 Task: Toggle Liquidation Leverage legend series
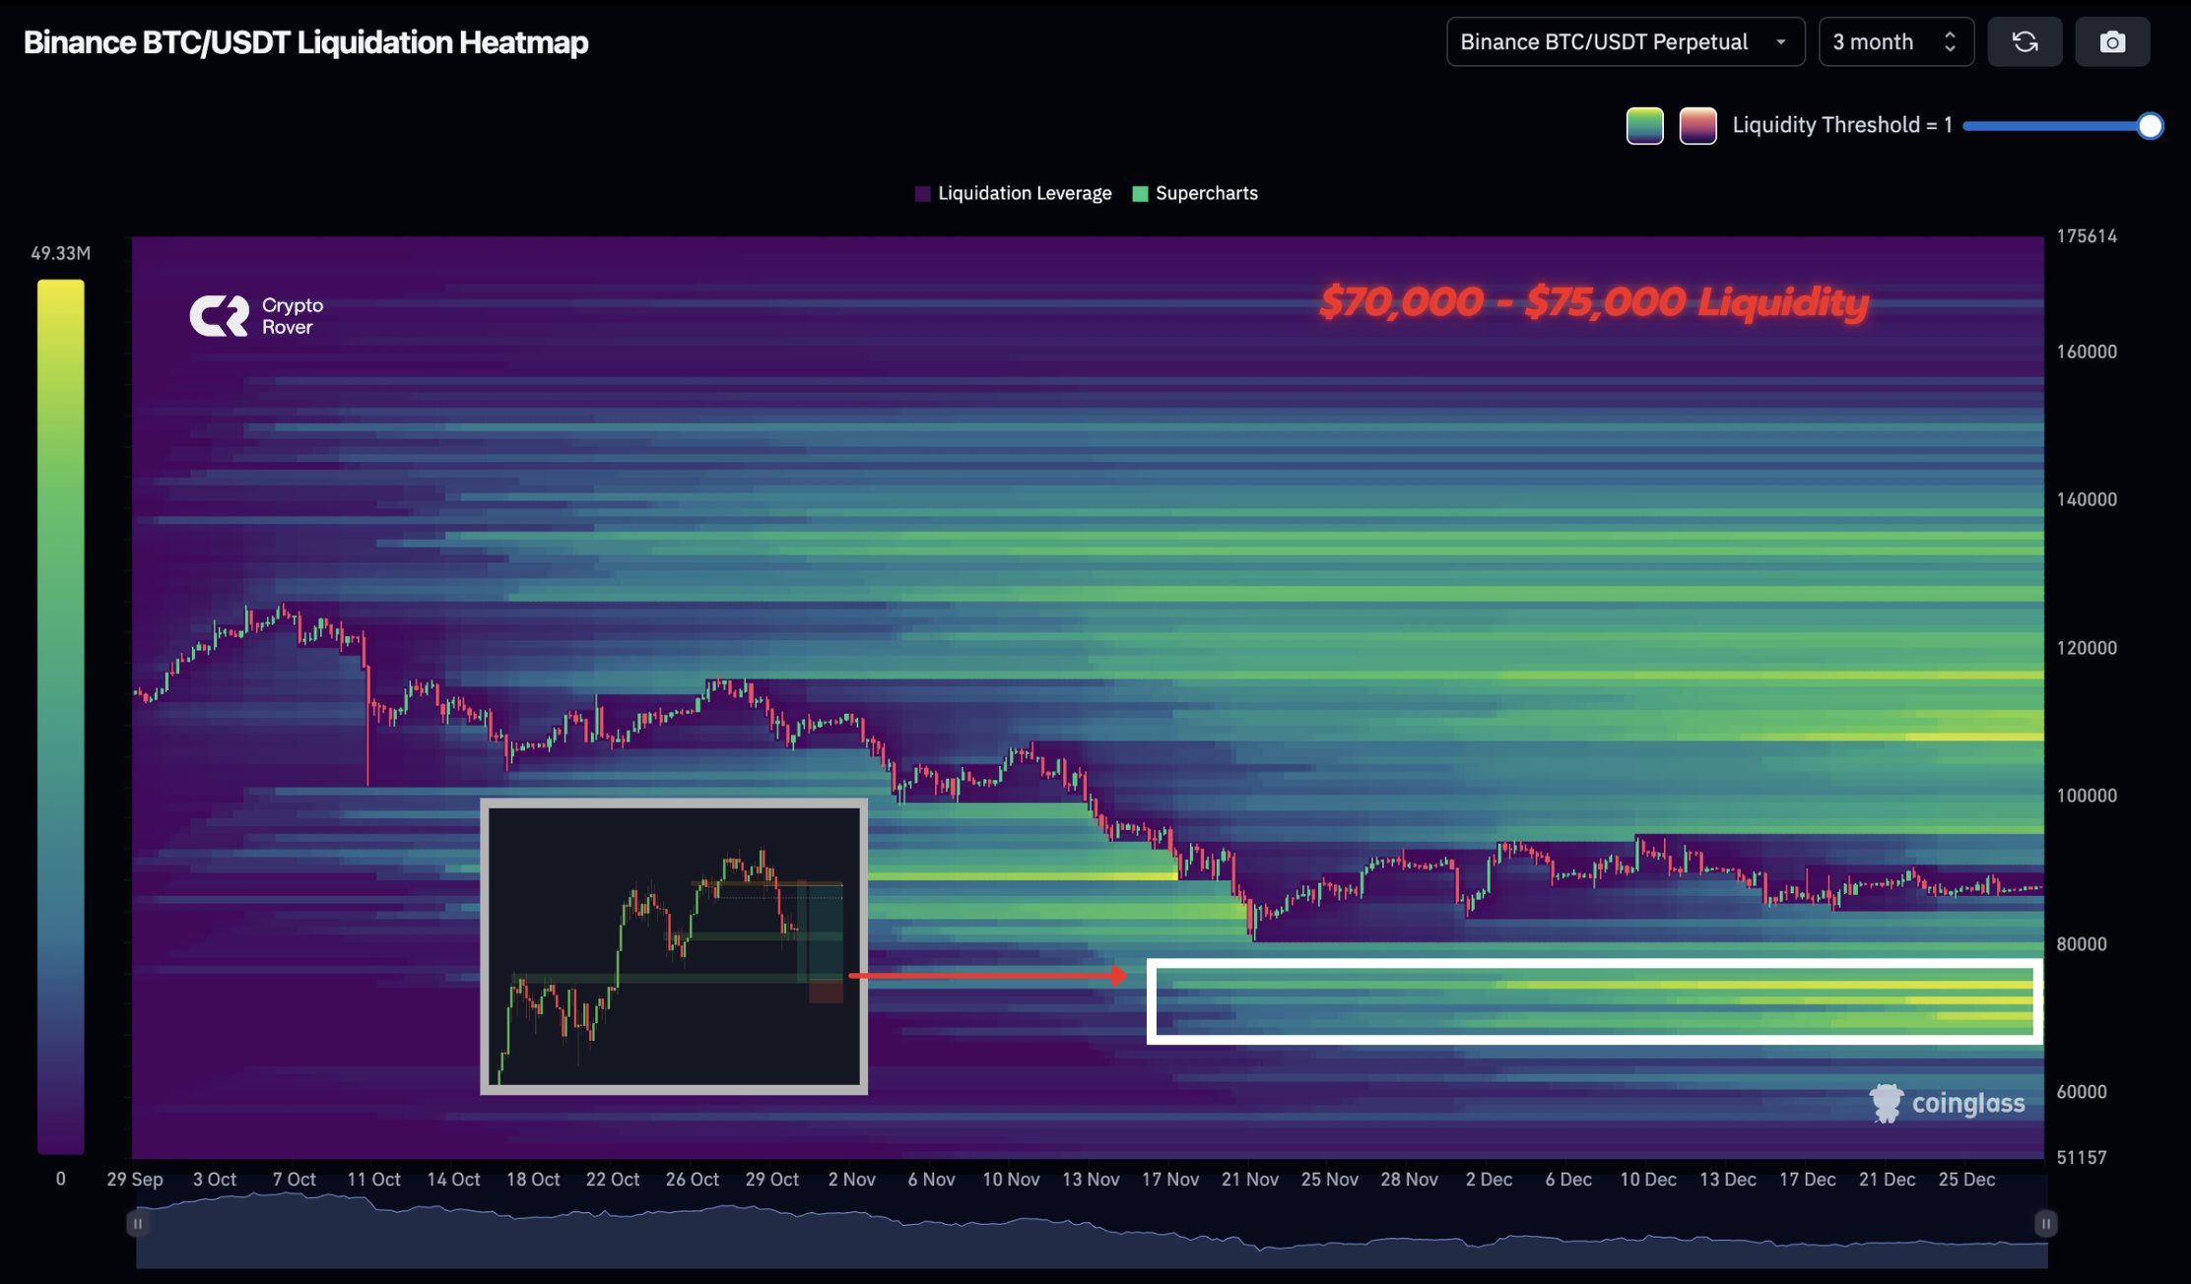[x=1013, y=194]
